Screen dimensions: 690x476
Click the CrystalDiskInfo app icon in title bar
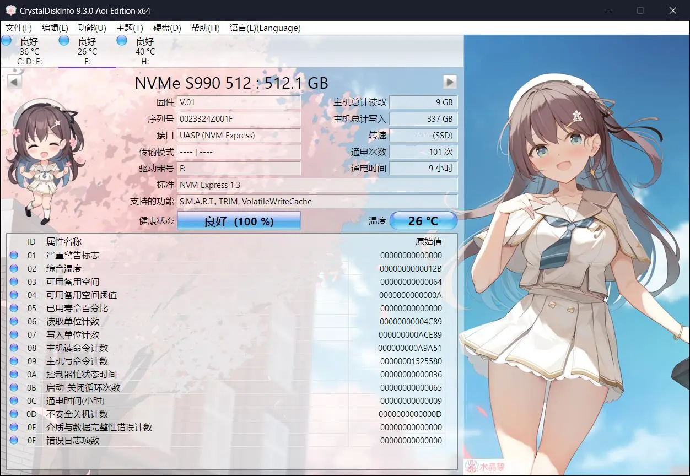tap(10, 10)
